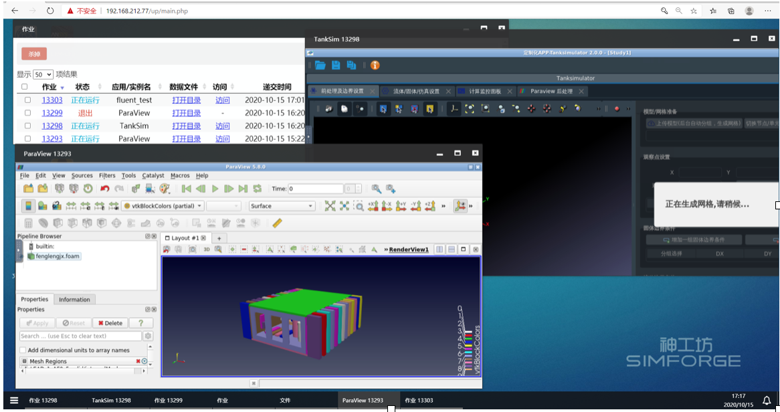Image resolution: width=780 pixels, height=412 pixels.
Task: Switch to the Information tab
Action: point(74,300)
